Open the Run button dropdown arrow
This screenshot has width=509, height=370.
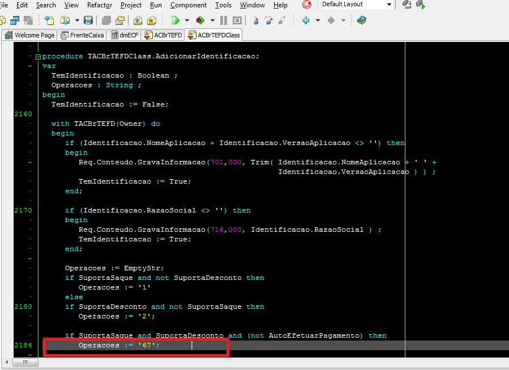(187, 20)
